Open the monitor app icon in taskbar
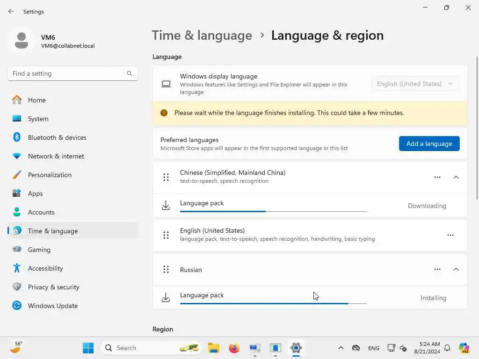The image size is (479, 359). click(254, 348)
